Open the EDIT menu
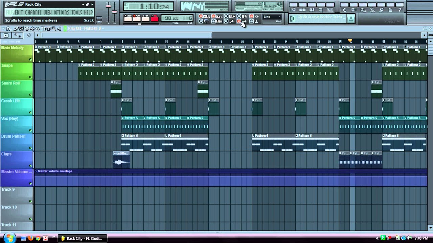This screenshot has height=243, width=433. (x=19, y=12)
